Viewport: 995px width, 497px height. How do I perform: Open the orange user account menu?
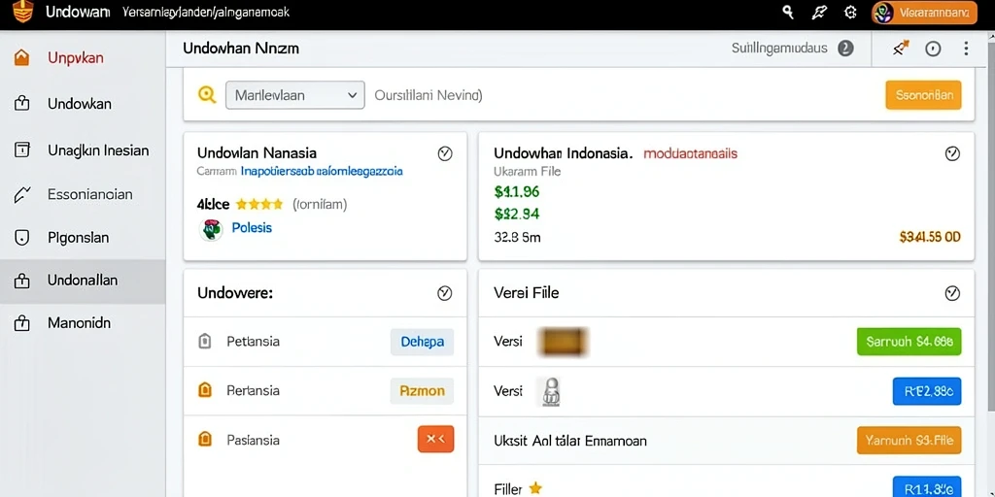point(925,12)
